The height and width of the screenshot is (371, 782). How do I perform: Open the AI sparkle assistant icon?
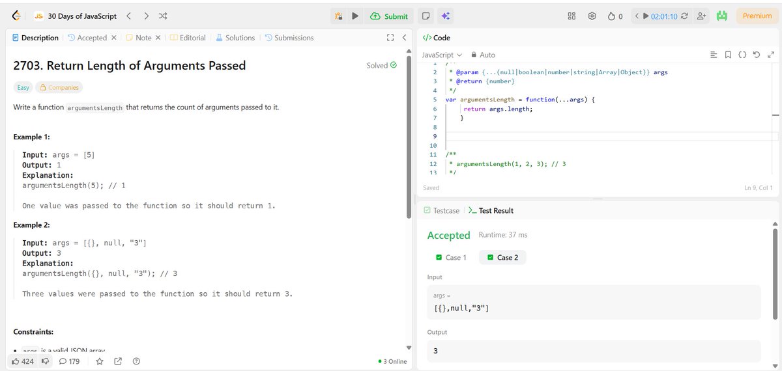[x=445, y=16]
